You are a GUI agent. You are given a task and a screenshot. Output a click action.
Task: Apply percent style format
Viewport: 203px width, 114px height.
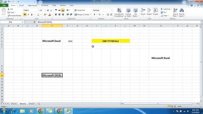(99, 15)
